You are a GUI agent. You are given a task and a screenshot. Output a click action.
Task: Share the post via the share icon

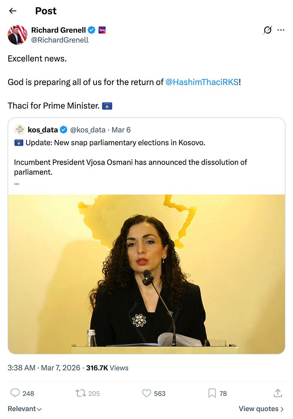click(x=278, y=393)
